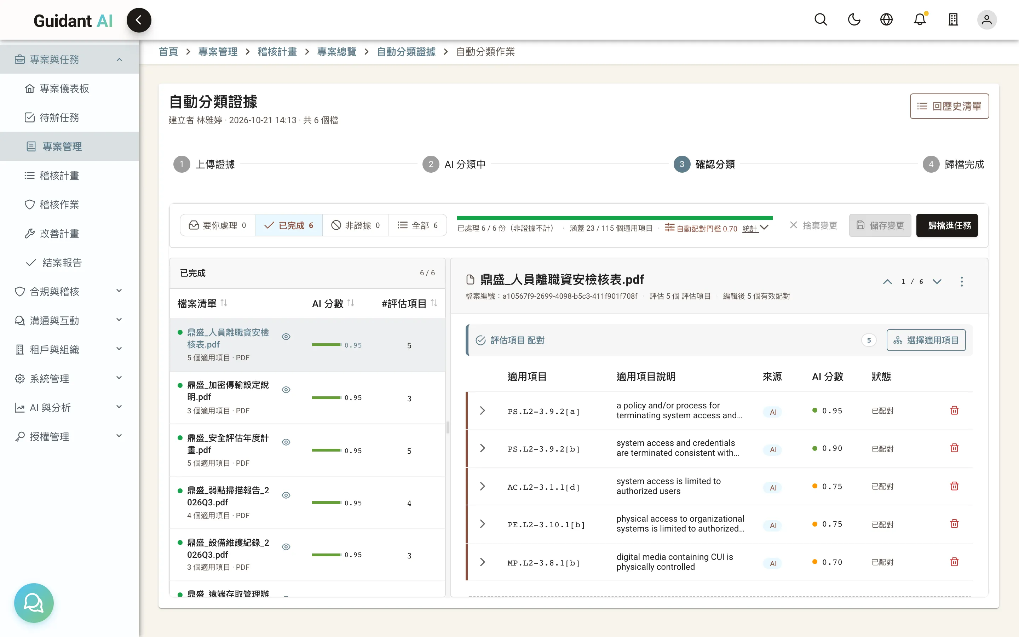1019x637 pixels.
Task: Preview 鼎盛_設備維護紀錄_2026Q3.pdf with eye icon
Action: [286, 547]
